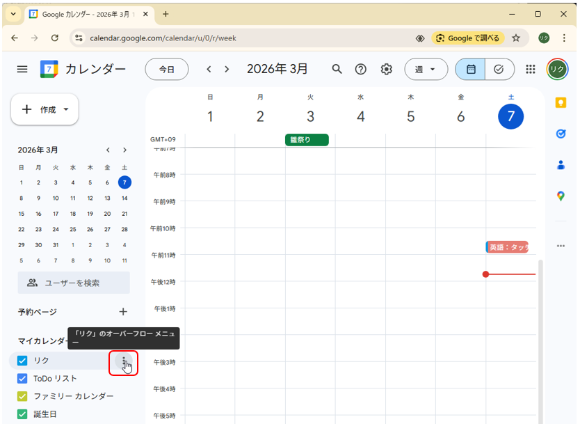Viewport: 580px width, 424px height.
Task: Open the support help icon
Action: click(x=361, y=69)
